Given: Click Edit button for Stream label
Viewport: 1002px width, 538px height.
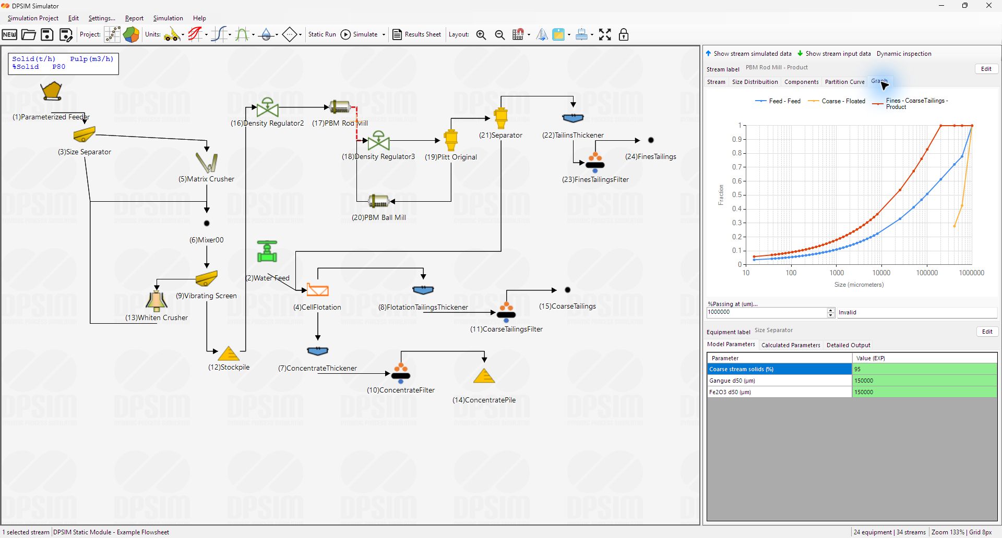Looking at the screenshot, I should click(x=986, y=69).
